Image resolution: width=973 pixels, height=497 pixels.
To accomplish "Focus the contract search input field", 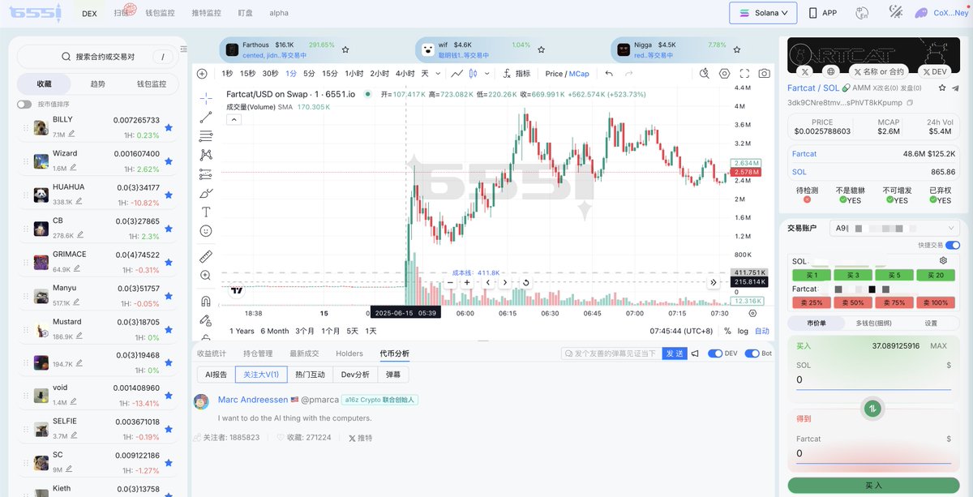I will (98, 57).
